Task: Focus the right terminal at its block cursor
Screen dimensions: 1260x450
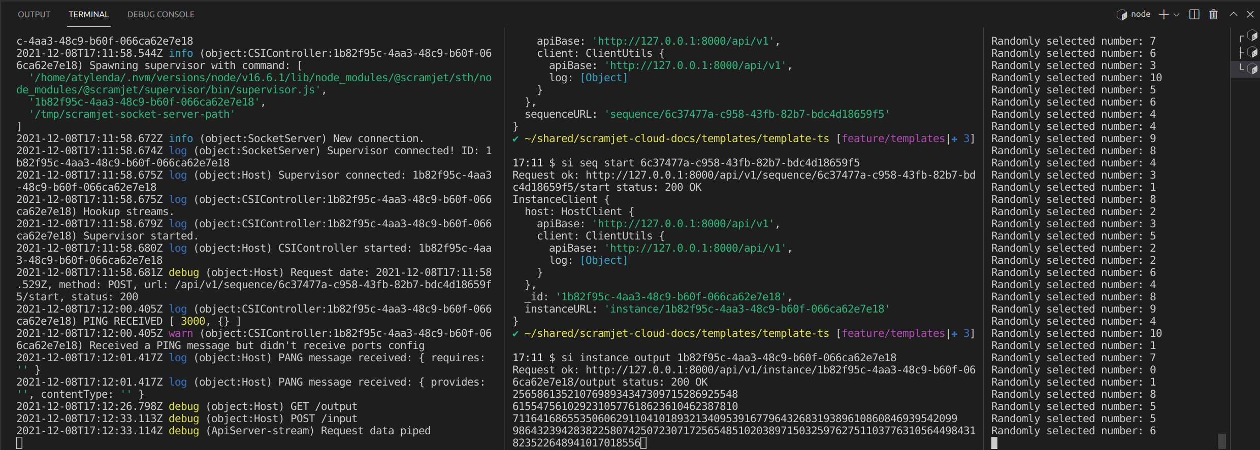Action: coord(994,443)
